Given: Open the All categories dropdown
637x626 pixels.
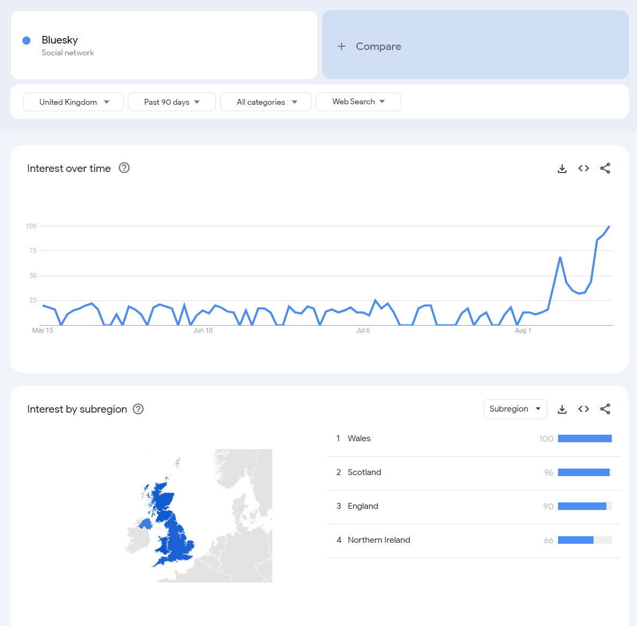Looking at the screenshot, I should pyautogui.click(x=266, y=102).
